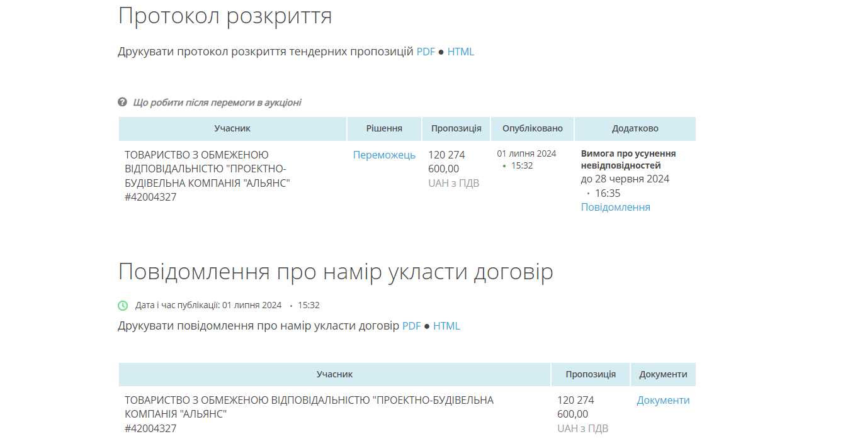Open HTML version of the opening protocol
The height and width of the screenshot is (439, 850).
coord(460,52)
